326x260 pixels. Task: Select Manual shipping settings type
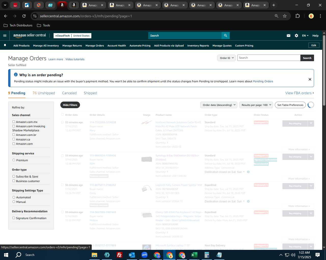point(14,202)
